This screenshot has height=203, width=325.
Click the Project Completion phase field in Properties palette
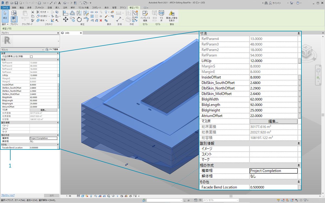pyautogui.click(x=43, y=138)
